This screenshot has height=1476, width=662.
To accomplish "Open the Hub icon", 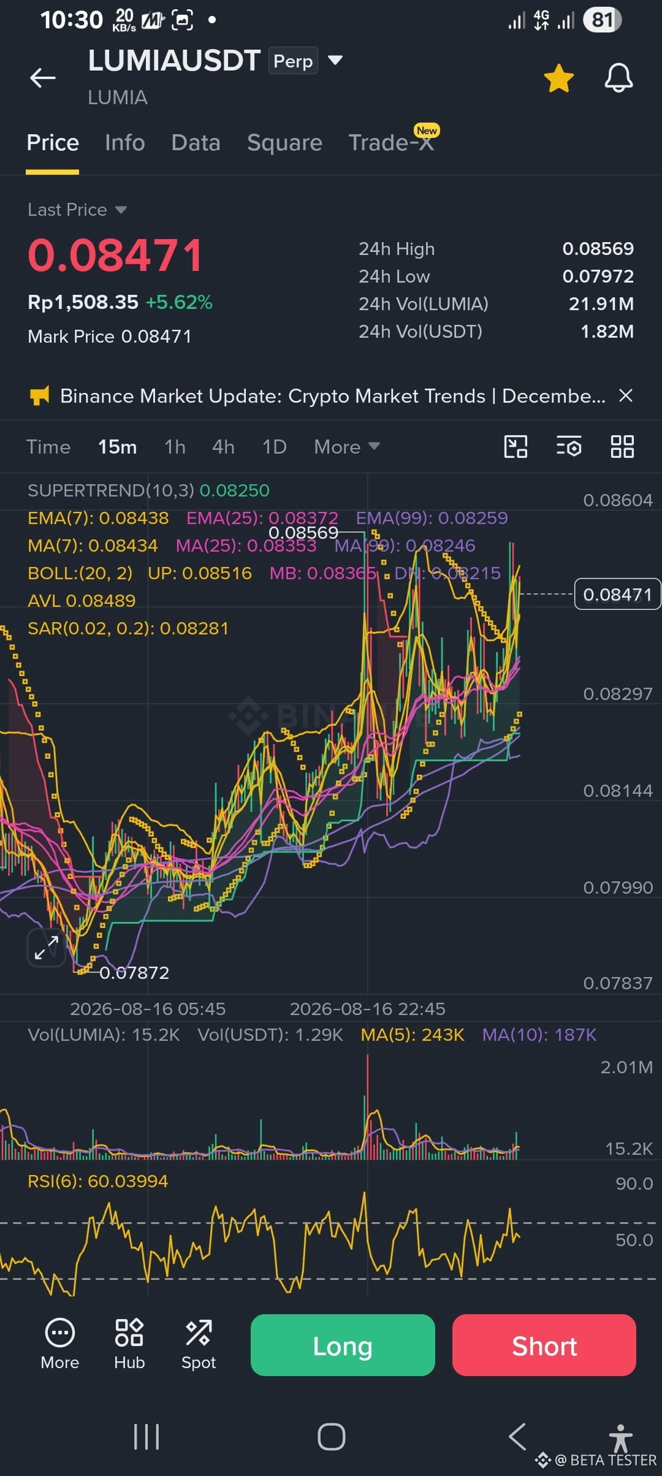I will coord(129,1344).
